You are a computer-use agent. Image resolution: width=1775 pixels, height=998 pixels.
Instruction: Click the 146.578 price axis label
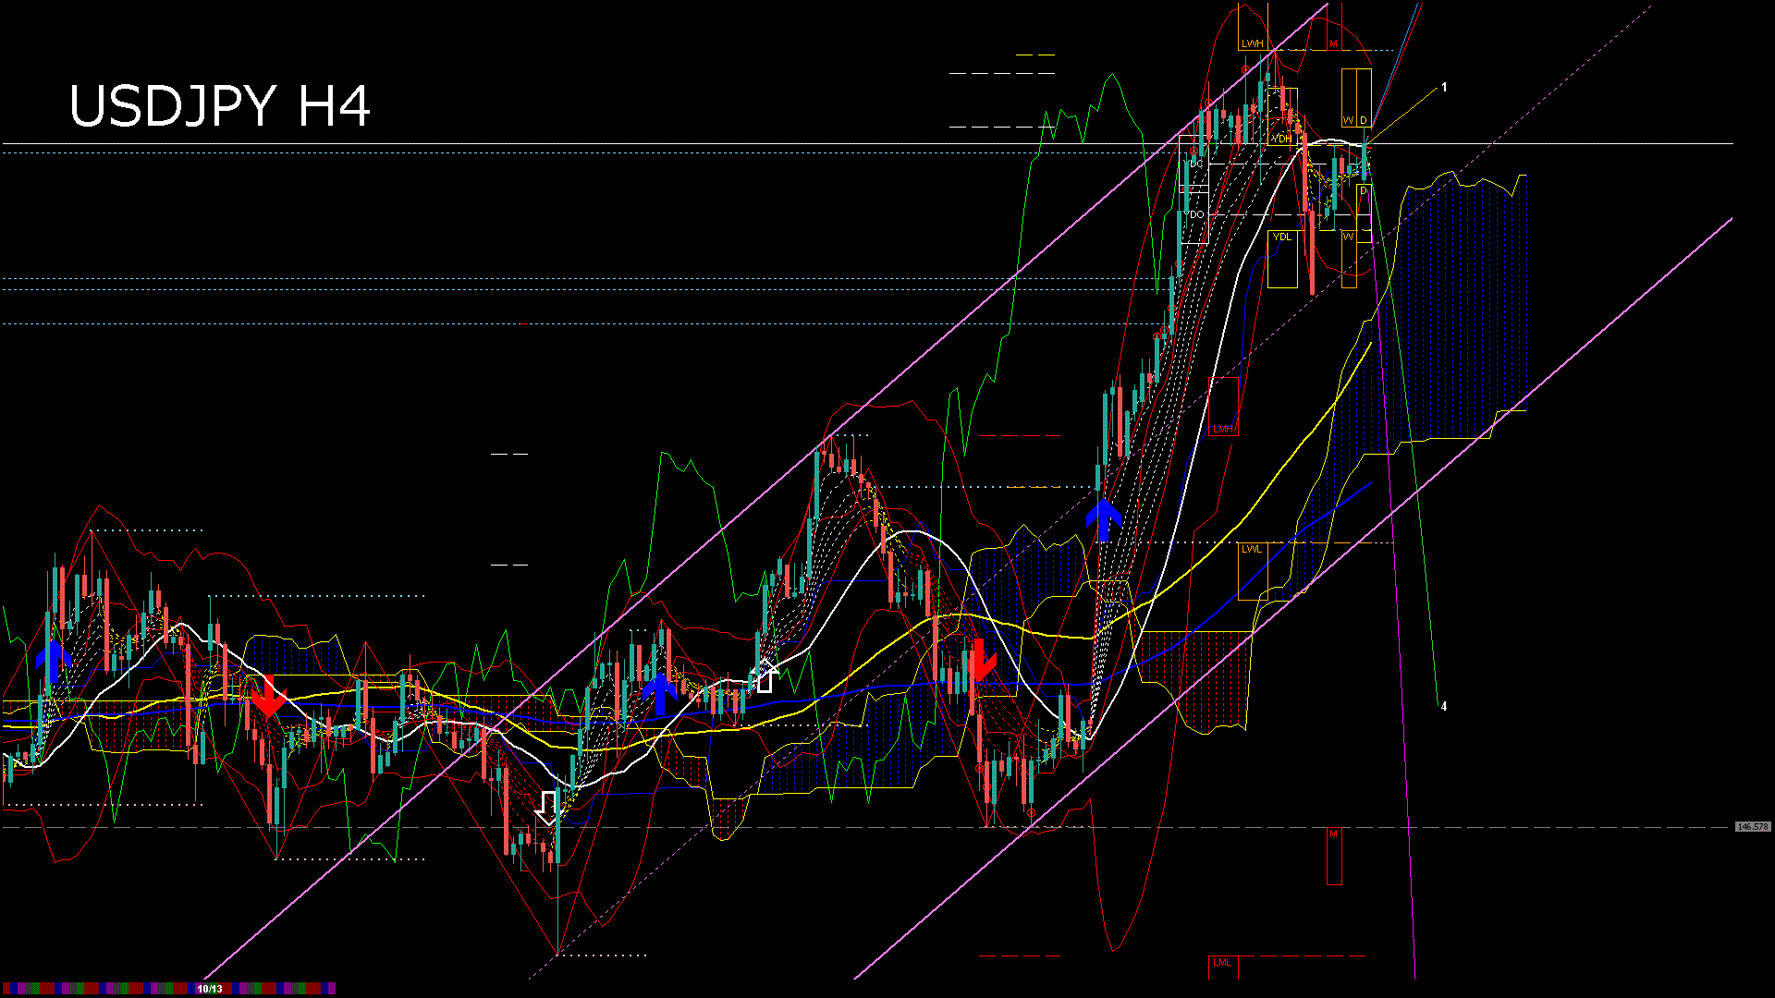pos(1752,827)
